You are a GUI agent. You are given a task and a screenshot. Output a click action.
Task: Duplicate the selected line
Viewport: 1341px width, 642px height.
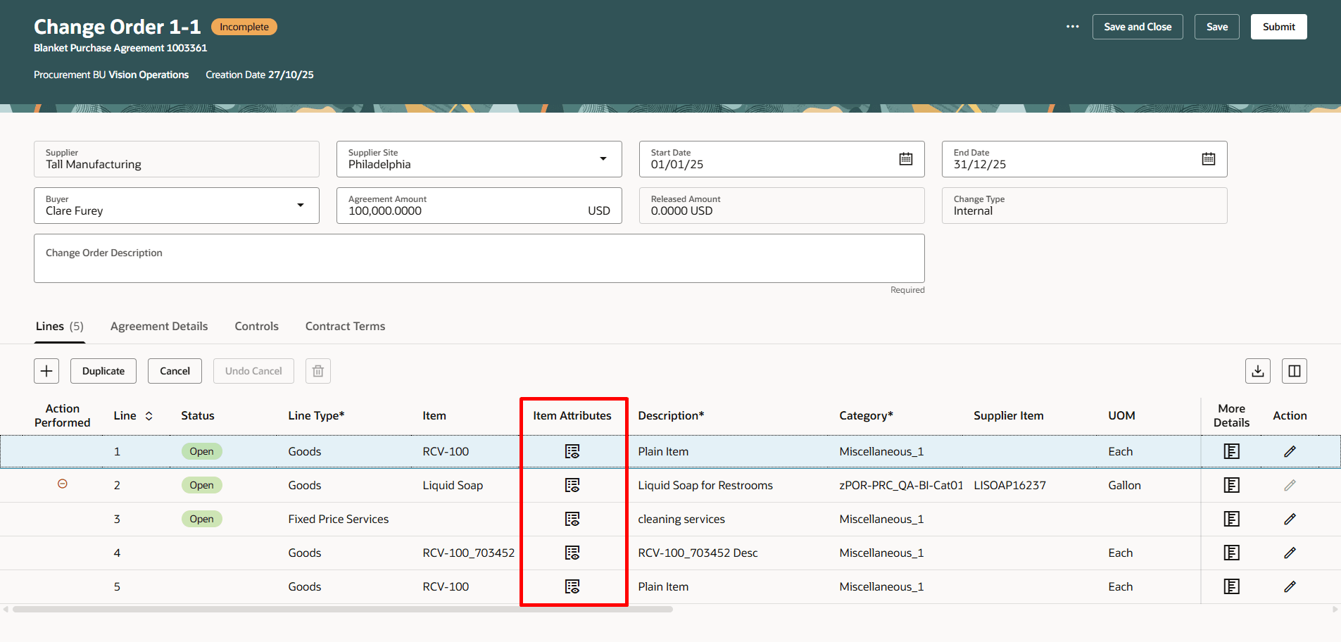103,370
